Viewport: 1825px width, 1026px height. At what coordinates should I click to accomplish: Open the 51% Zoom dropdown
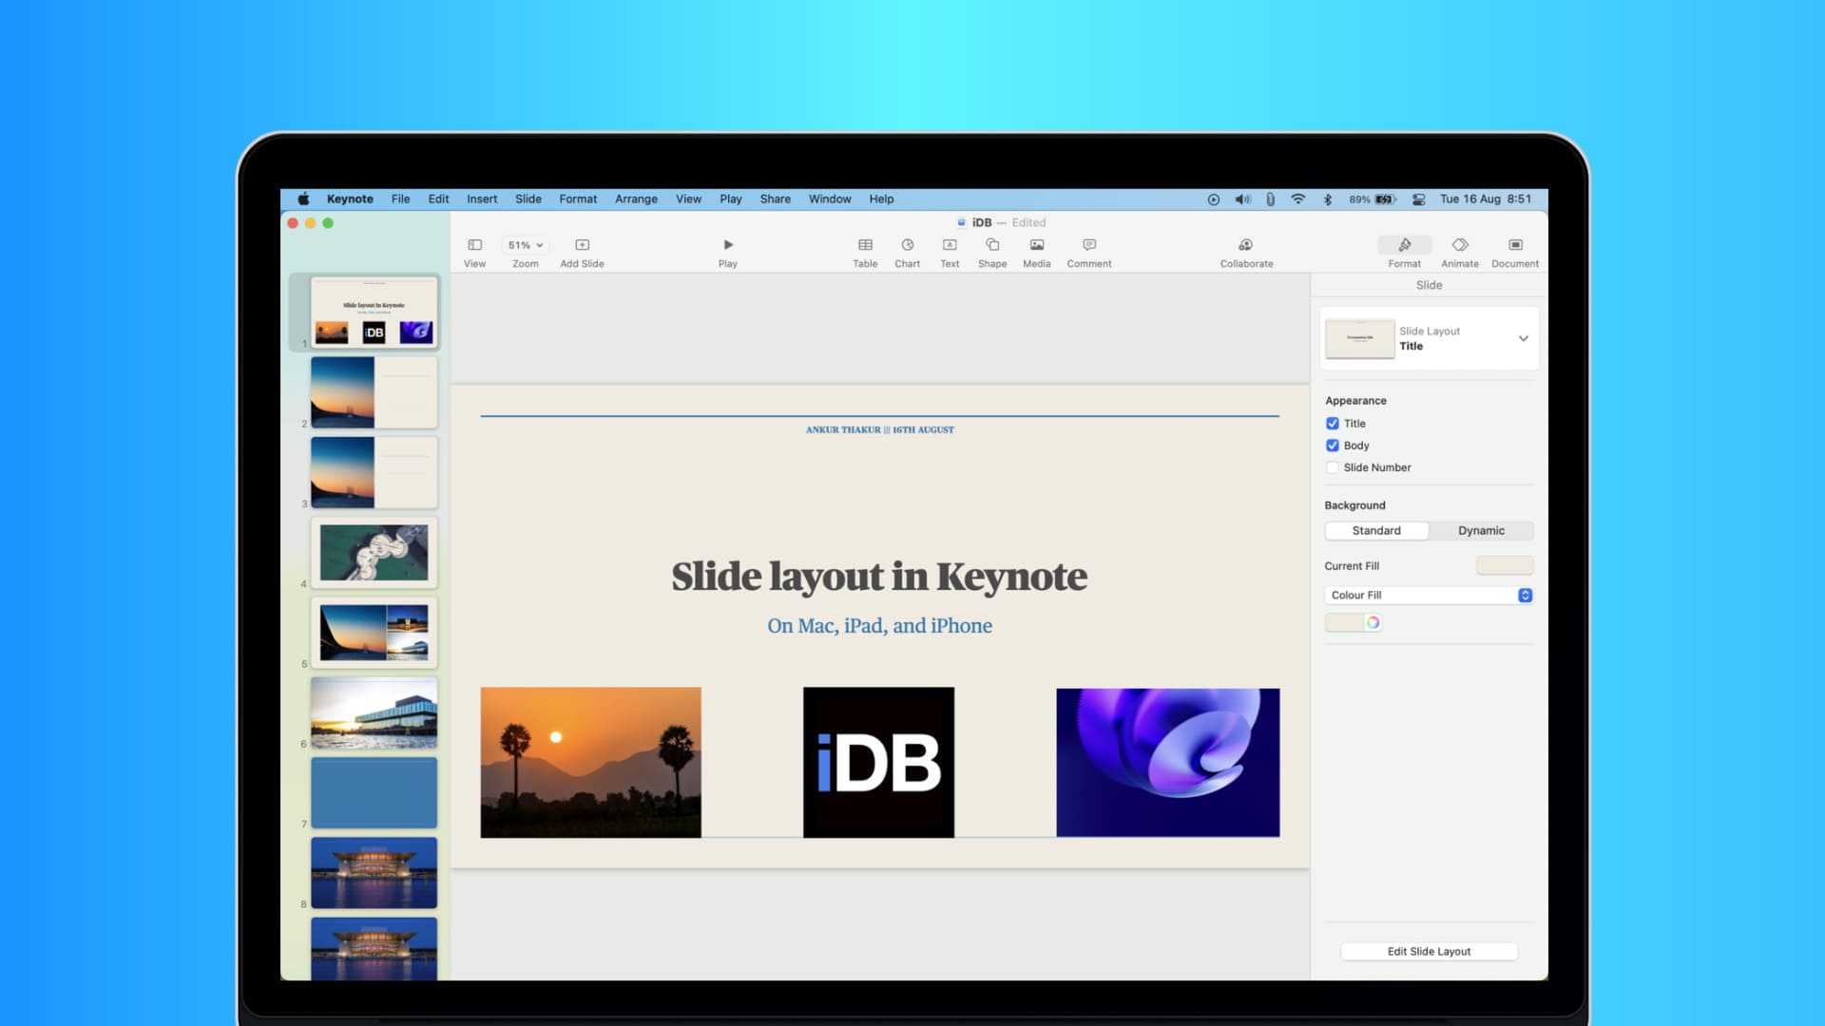pyautogui.click(x=525, y=245)
